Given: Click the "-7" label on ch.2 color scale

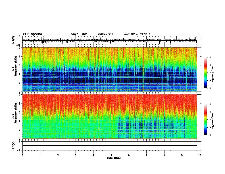Looking at the screenshot, I should click(x=210, y=135).
